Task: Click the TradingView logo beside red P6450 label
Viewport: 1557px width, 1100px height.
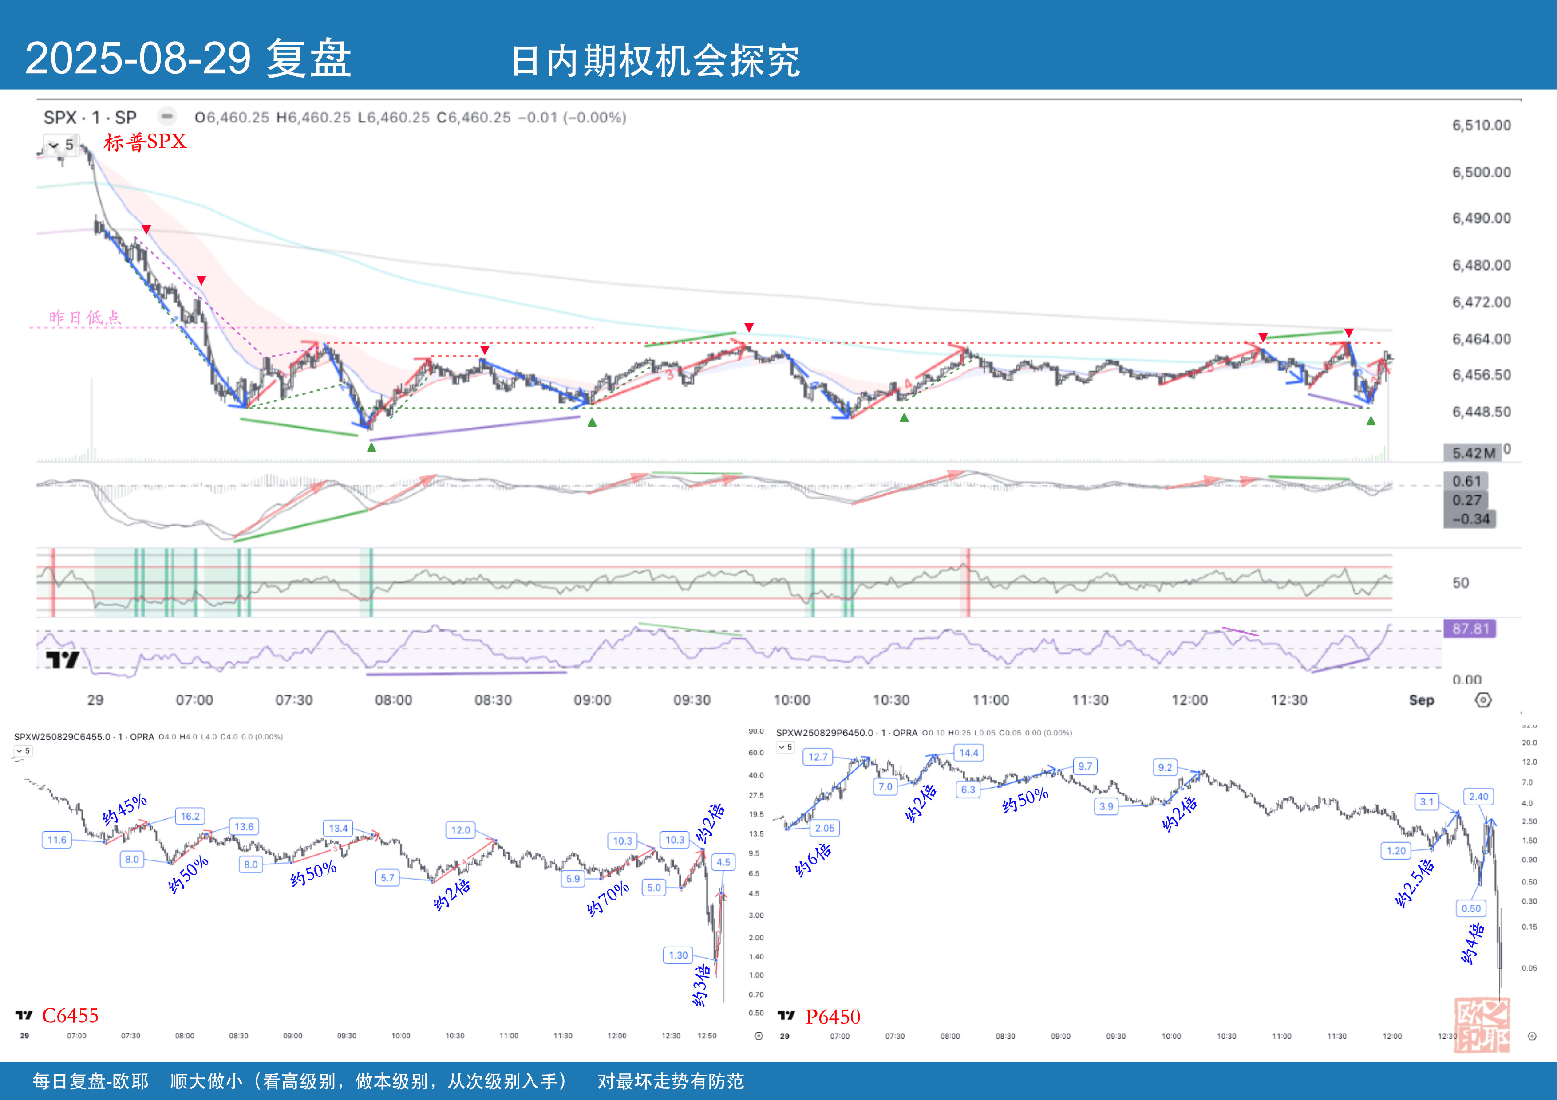Action: pos(786,1015)
